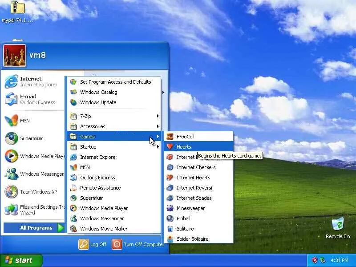Open Internet Explorer from All Programs list
This screenshot has width=356, height=267.
click(x=114, y=157)
